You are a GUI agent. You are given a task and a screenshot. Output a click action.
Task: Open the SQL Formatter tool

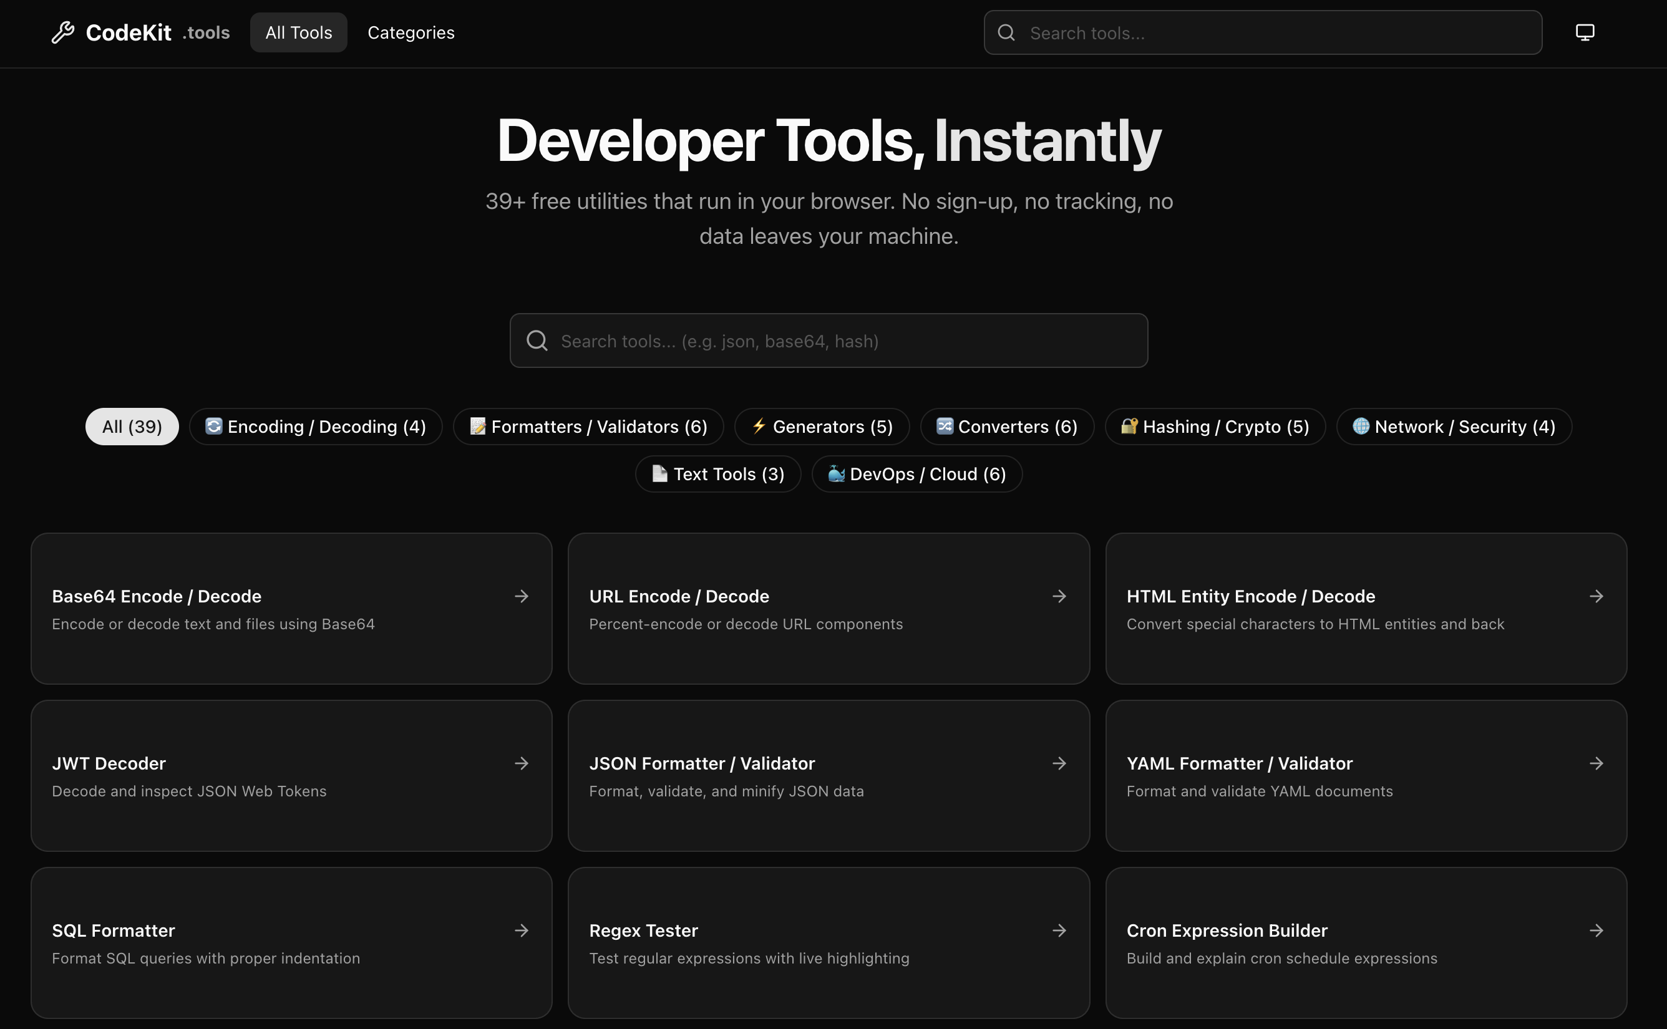pos(114,930)
